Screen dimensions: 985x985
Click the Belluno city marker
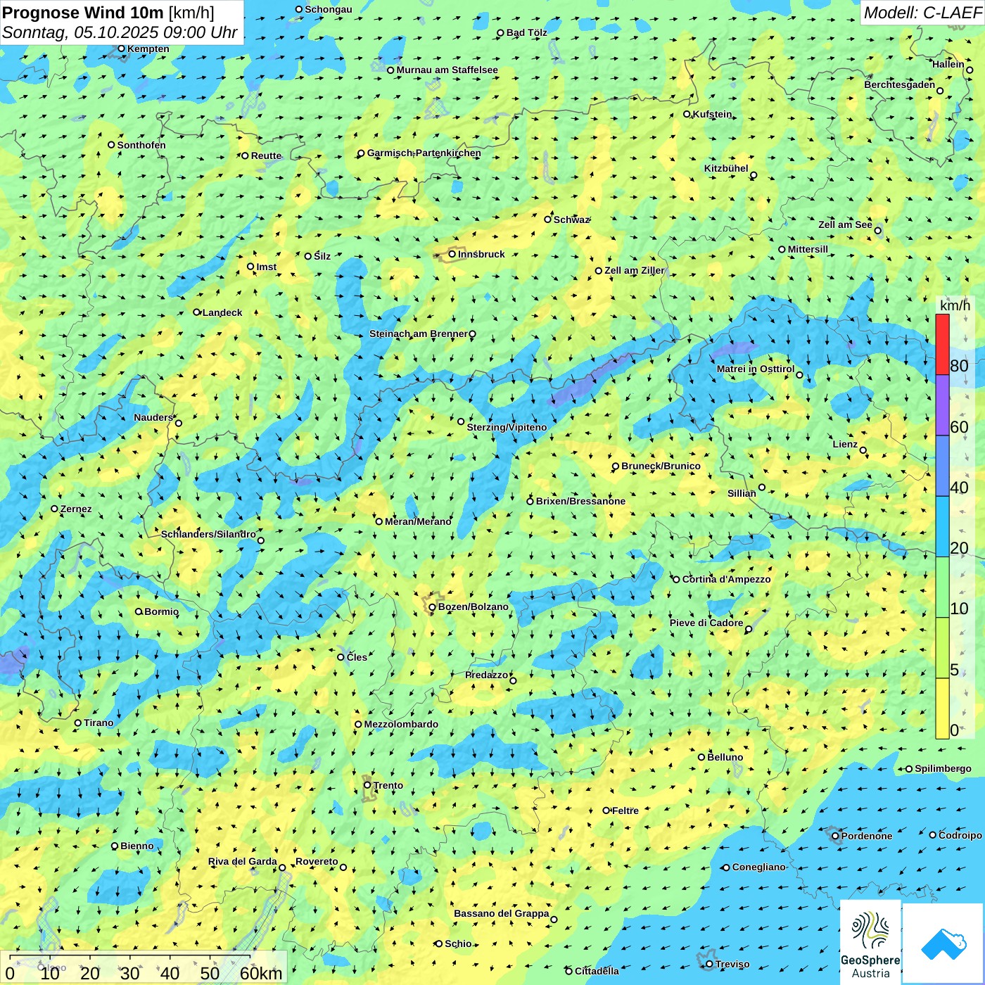pyautogui.click(x=701, y=757)
